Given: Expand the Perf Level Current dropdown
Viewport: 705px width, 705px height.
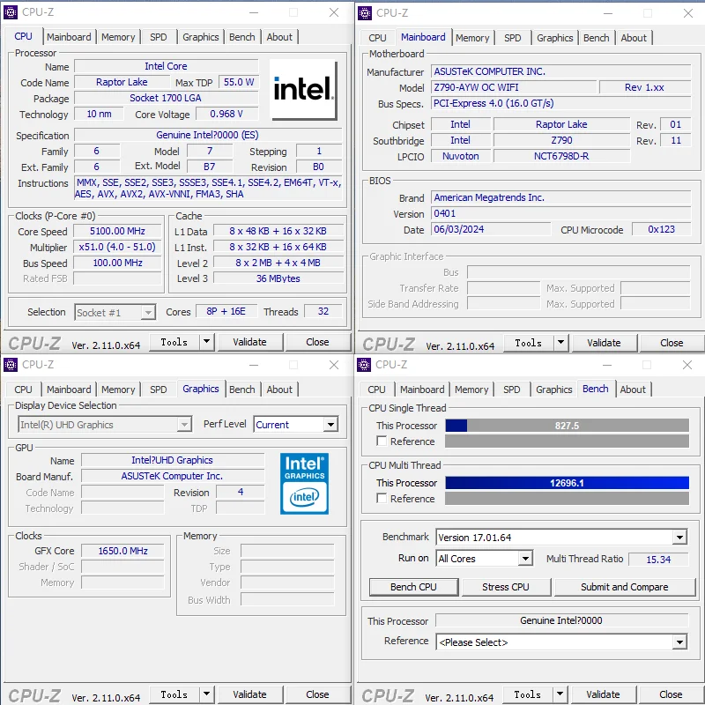Looking at the screenshot, I should [x=296, y=424].
